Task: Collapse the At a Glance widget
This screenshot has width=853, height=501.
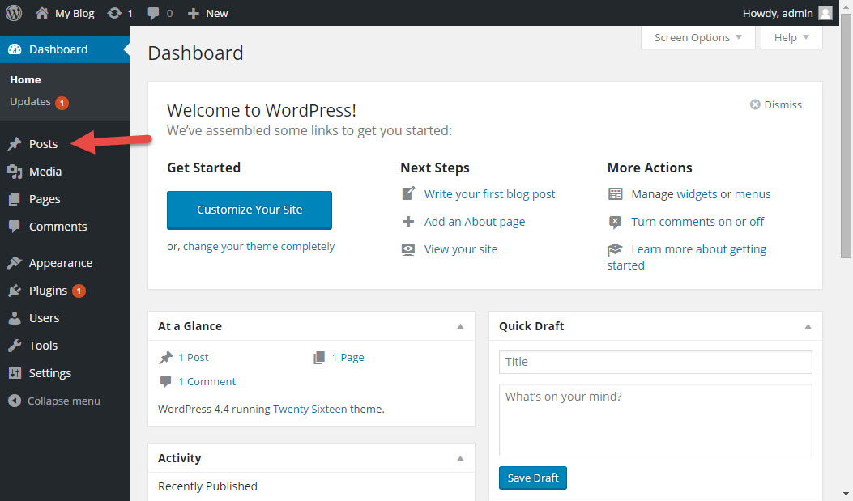Action: [x=460, y=326]
